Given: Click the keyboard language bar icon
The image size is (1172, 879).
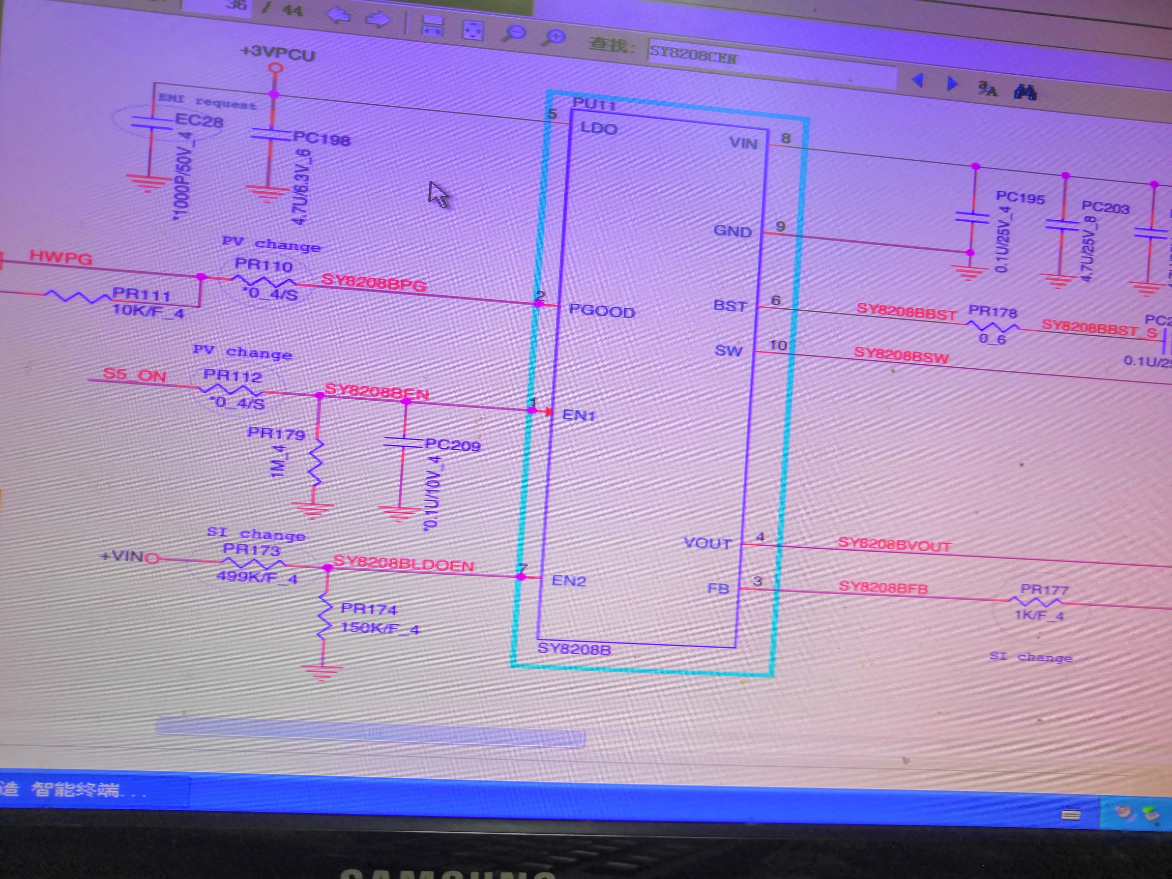Looking at the screenshot, I should point(1071,815).
